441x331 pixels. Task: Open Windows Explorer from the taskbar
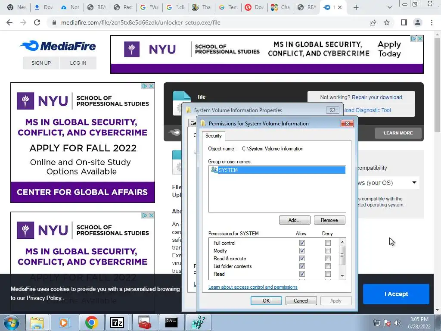[37, 322]
